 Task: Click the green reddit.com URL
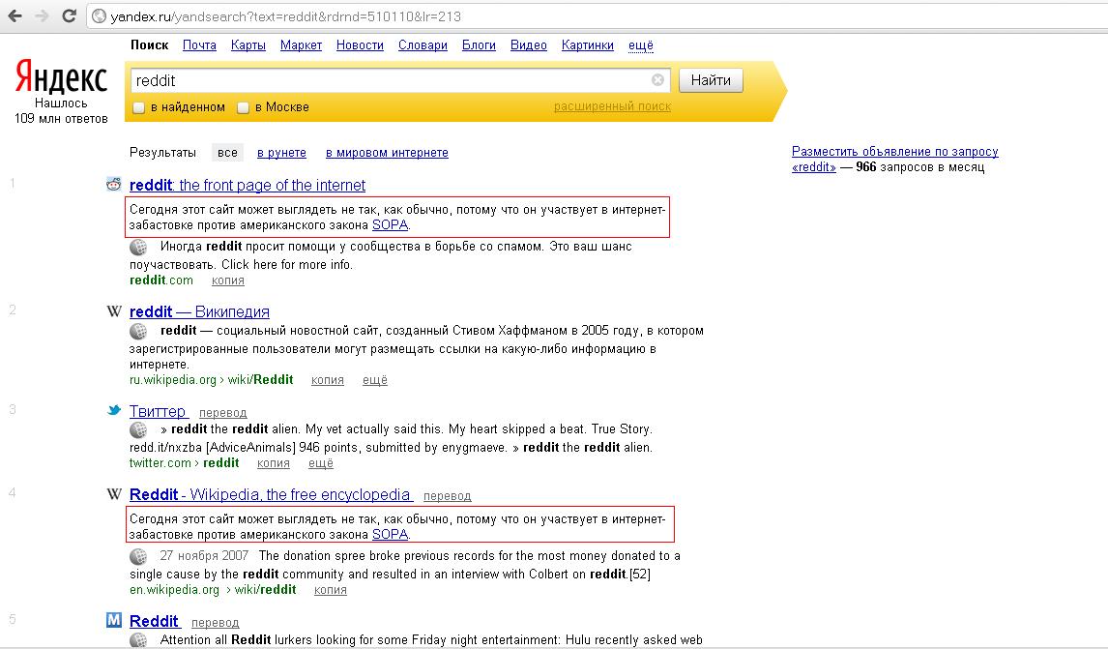tap(161, 280)
